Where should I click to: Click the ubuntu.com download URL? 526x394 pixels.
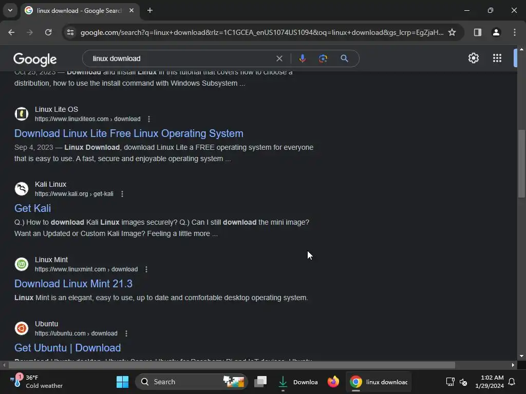click(x=76, y=333)
